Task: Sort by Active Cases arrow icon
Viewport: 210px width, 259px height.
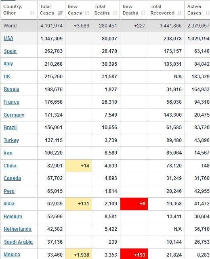Action: point(207,13)
